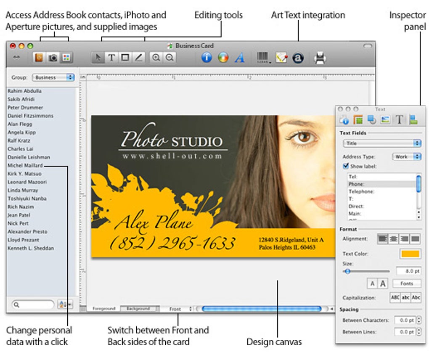This screenshot has height=360, width=429.
Task: Apply abc lowercase capitalization
Action: pyautogui.click(x=405, y=297)
